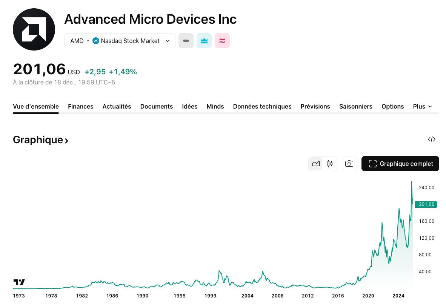Viewport: 446px width, 305px height.
Task: Open the Données techniques tab
Action: [x=262, y=106]
